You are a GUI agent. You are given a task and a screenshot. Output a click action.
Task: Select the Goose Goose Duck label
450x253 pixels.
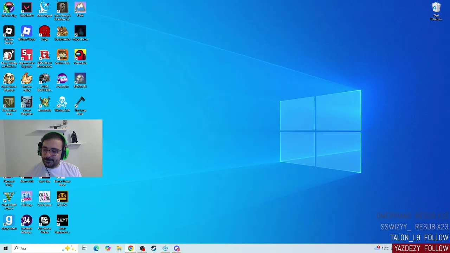(62, 183)
